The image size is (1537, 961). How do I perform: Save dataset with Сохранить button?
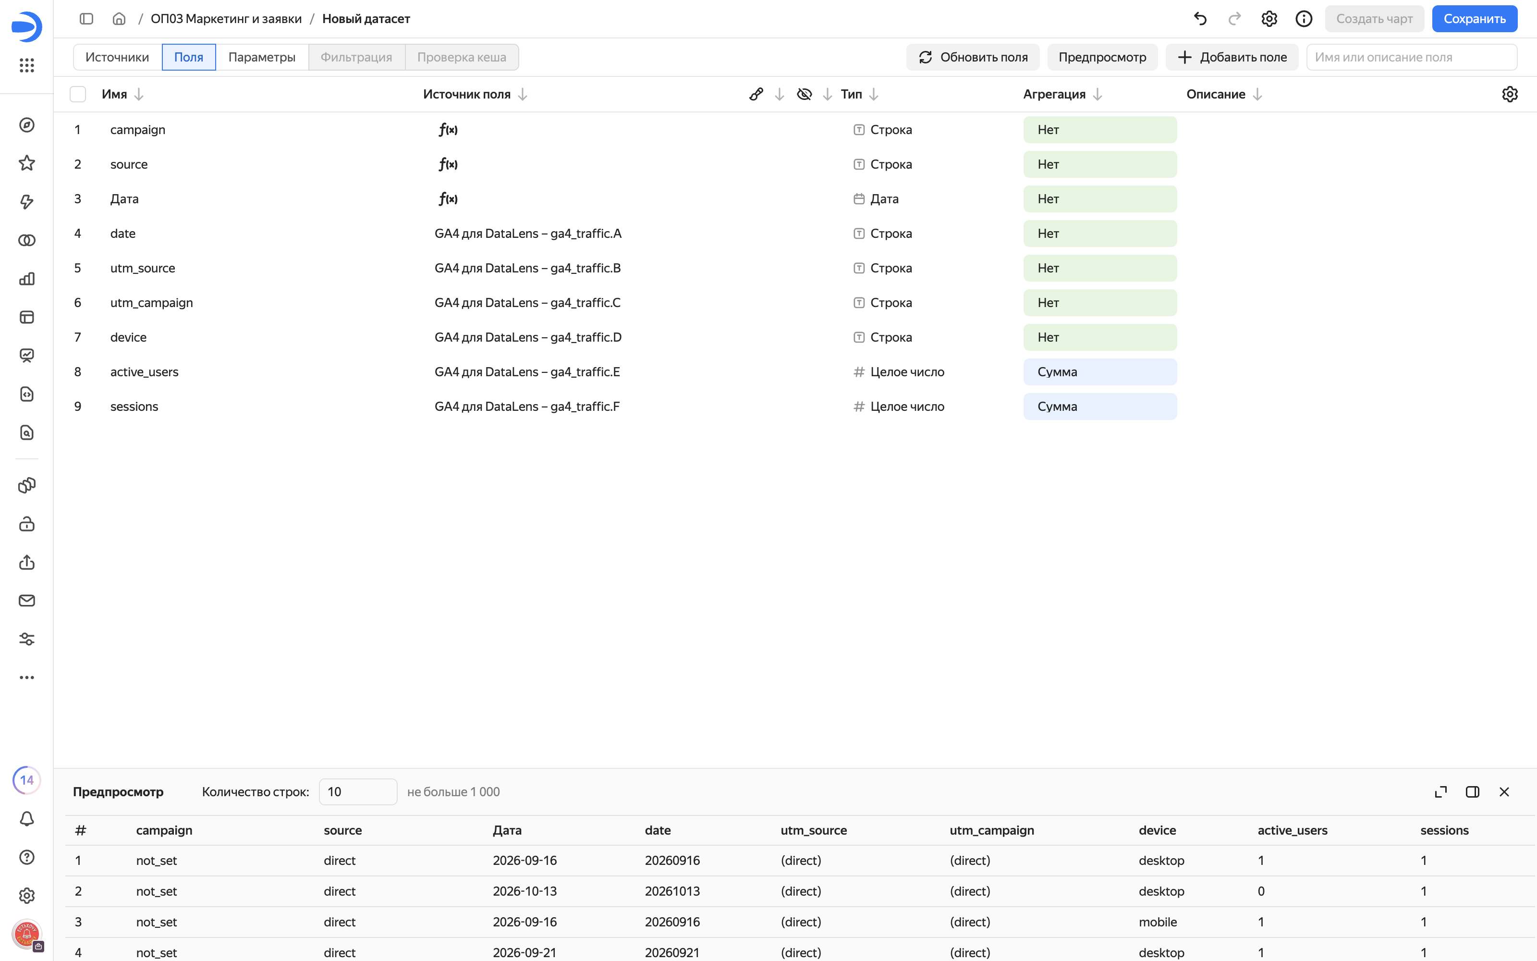pos(1474,19)
